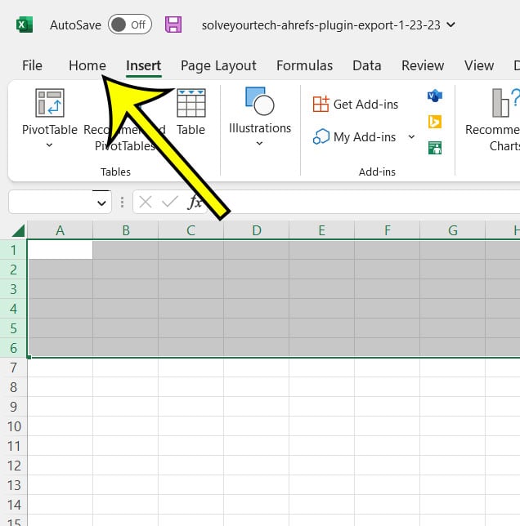Select column G header
The height and width of the screenshot is (526, 520).
point(453,230)
